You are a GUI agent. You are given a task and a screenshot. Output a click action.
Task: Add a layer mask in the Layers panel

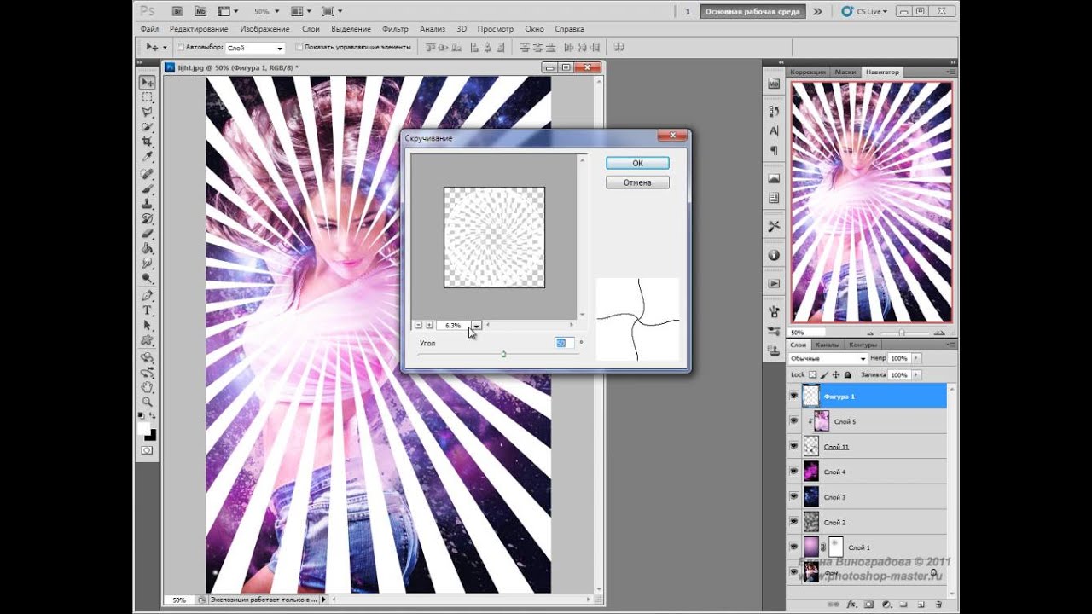(869, 604)
